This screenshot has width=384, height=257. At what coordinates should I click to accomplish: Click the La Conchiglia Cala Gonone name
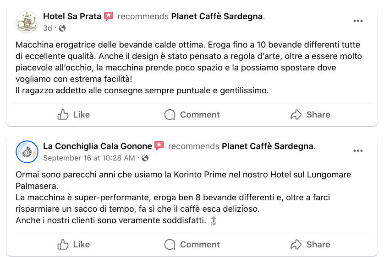(97, 146)
